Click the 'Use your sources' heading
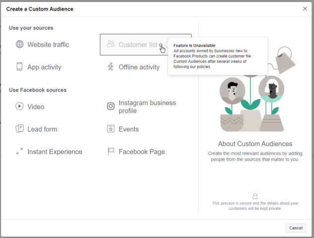314x238 pixels. 31,28
